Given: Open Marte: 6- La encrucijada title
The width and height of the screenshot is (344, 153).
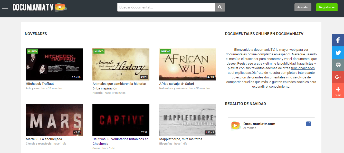Looking at the screenshot, I should coord(44,139).
